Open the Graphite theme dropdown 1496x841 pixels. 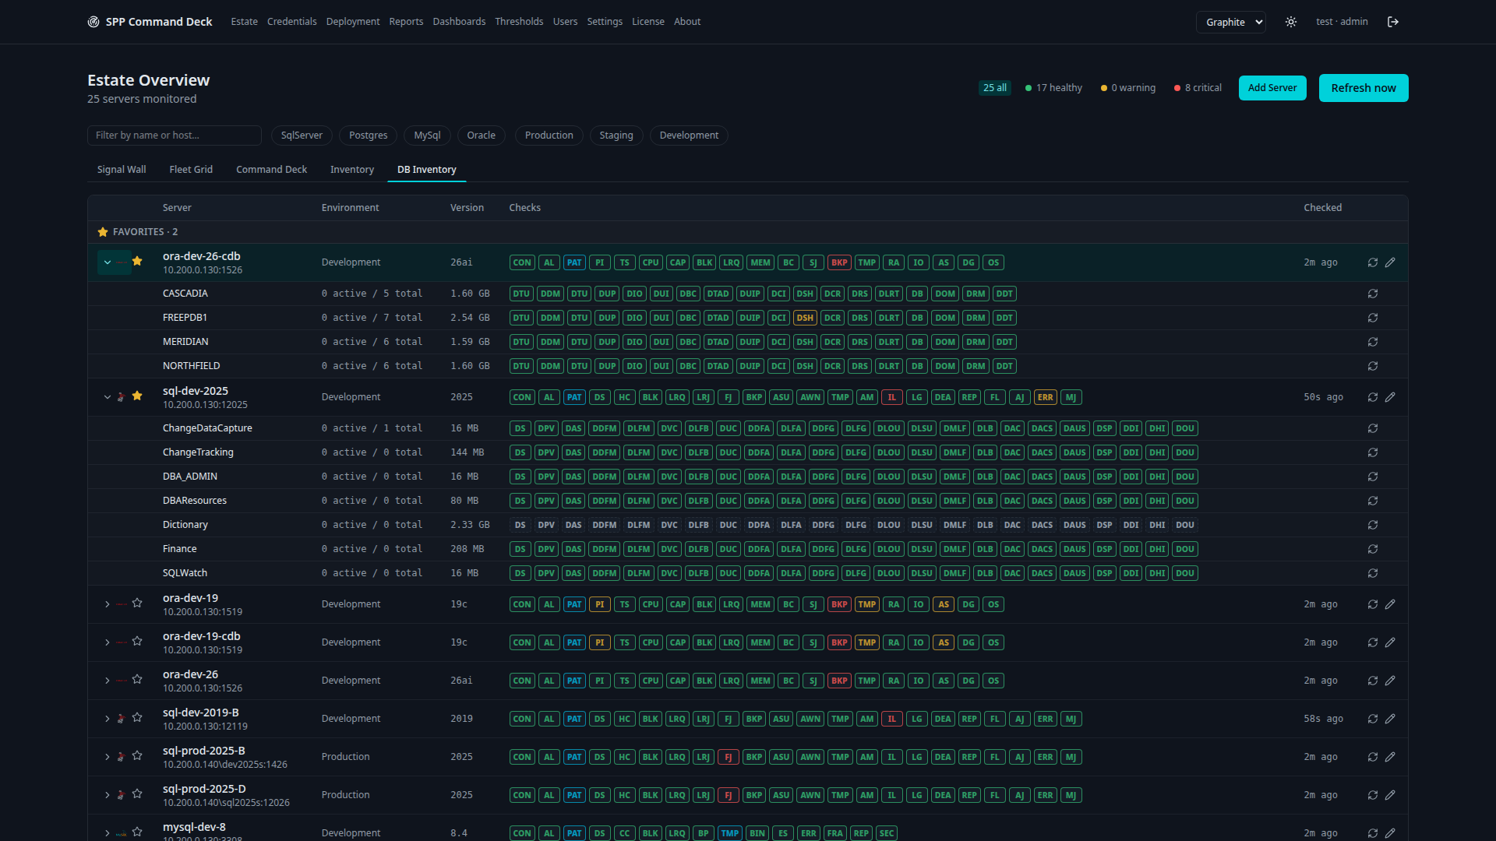(1230, 22)
